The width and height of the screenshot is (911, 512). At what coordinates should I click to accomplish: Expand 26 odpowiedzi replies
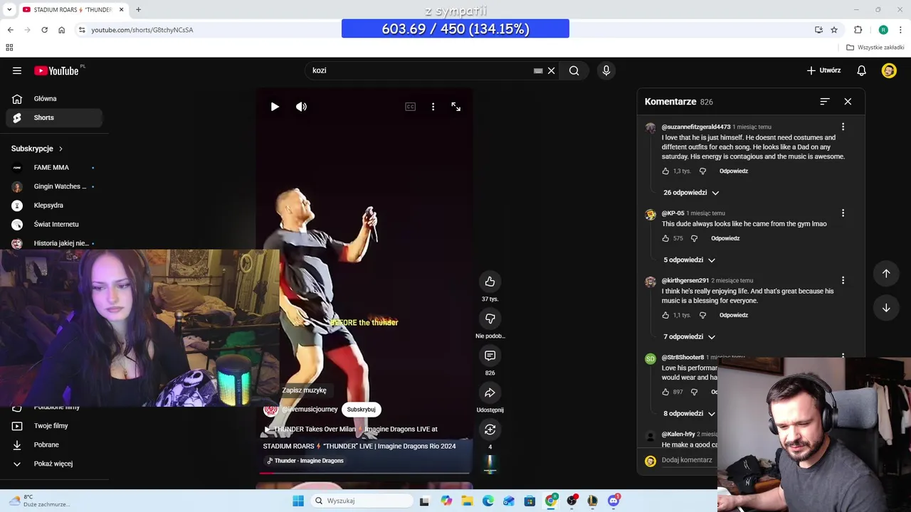point(691,193)
